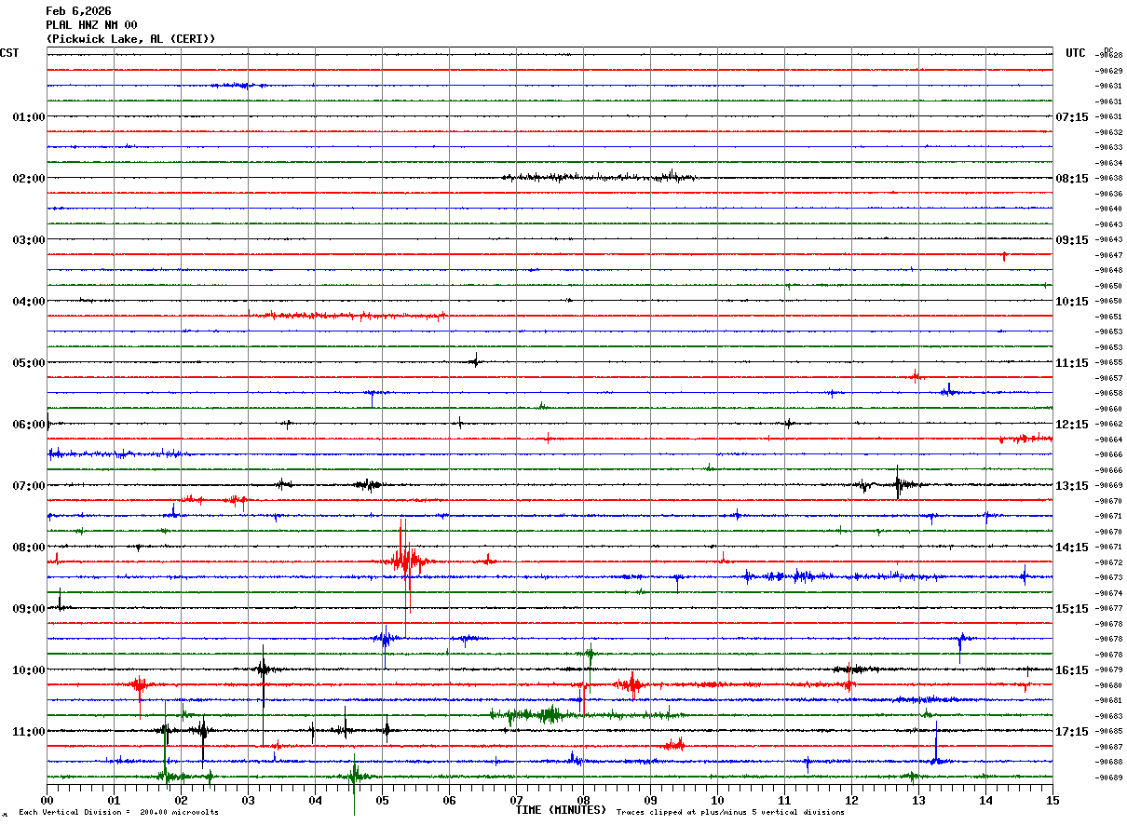Click the red tremor segment on 04:15 trace
Image resolution: width=1127 pixels, height=825 pixels.
pos(346,316)
